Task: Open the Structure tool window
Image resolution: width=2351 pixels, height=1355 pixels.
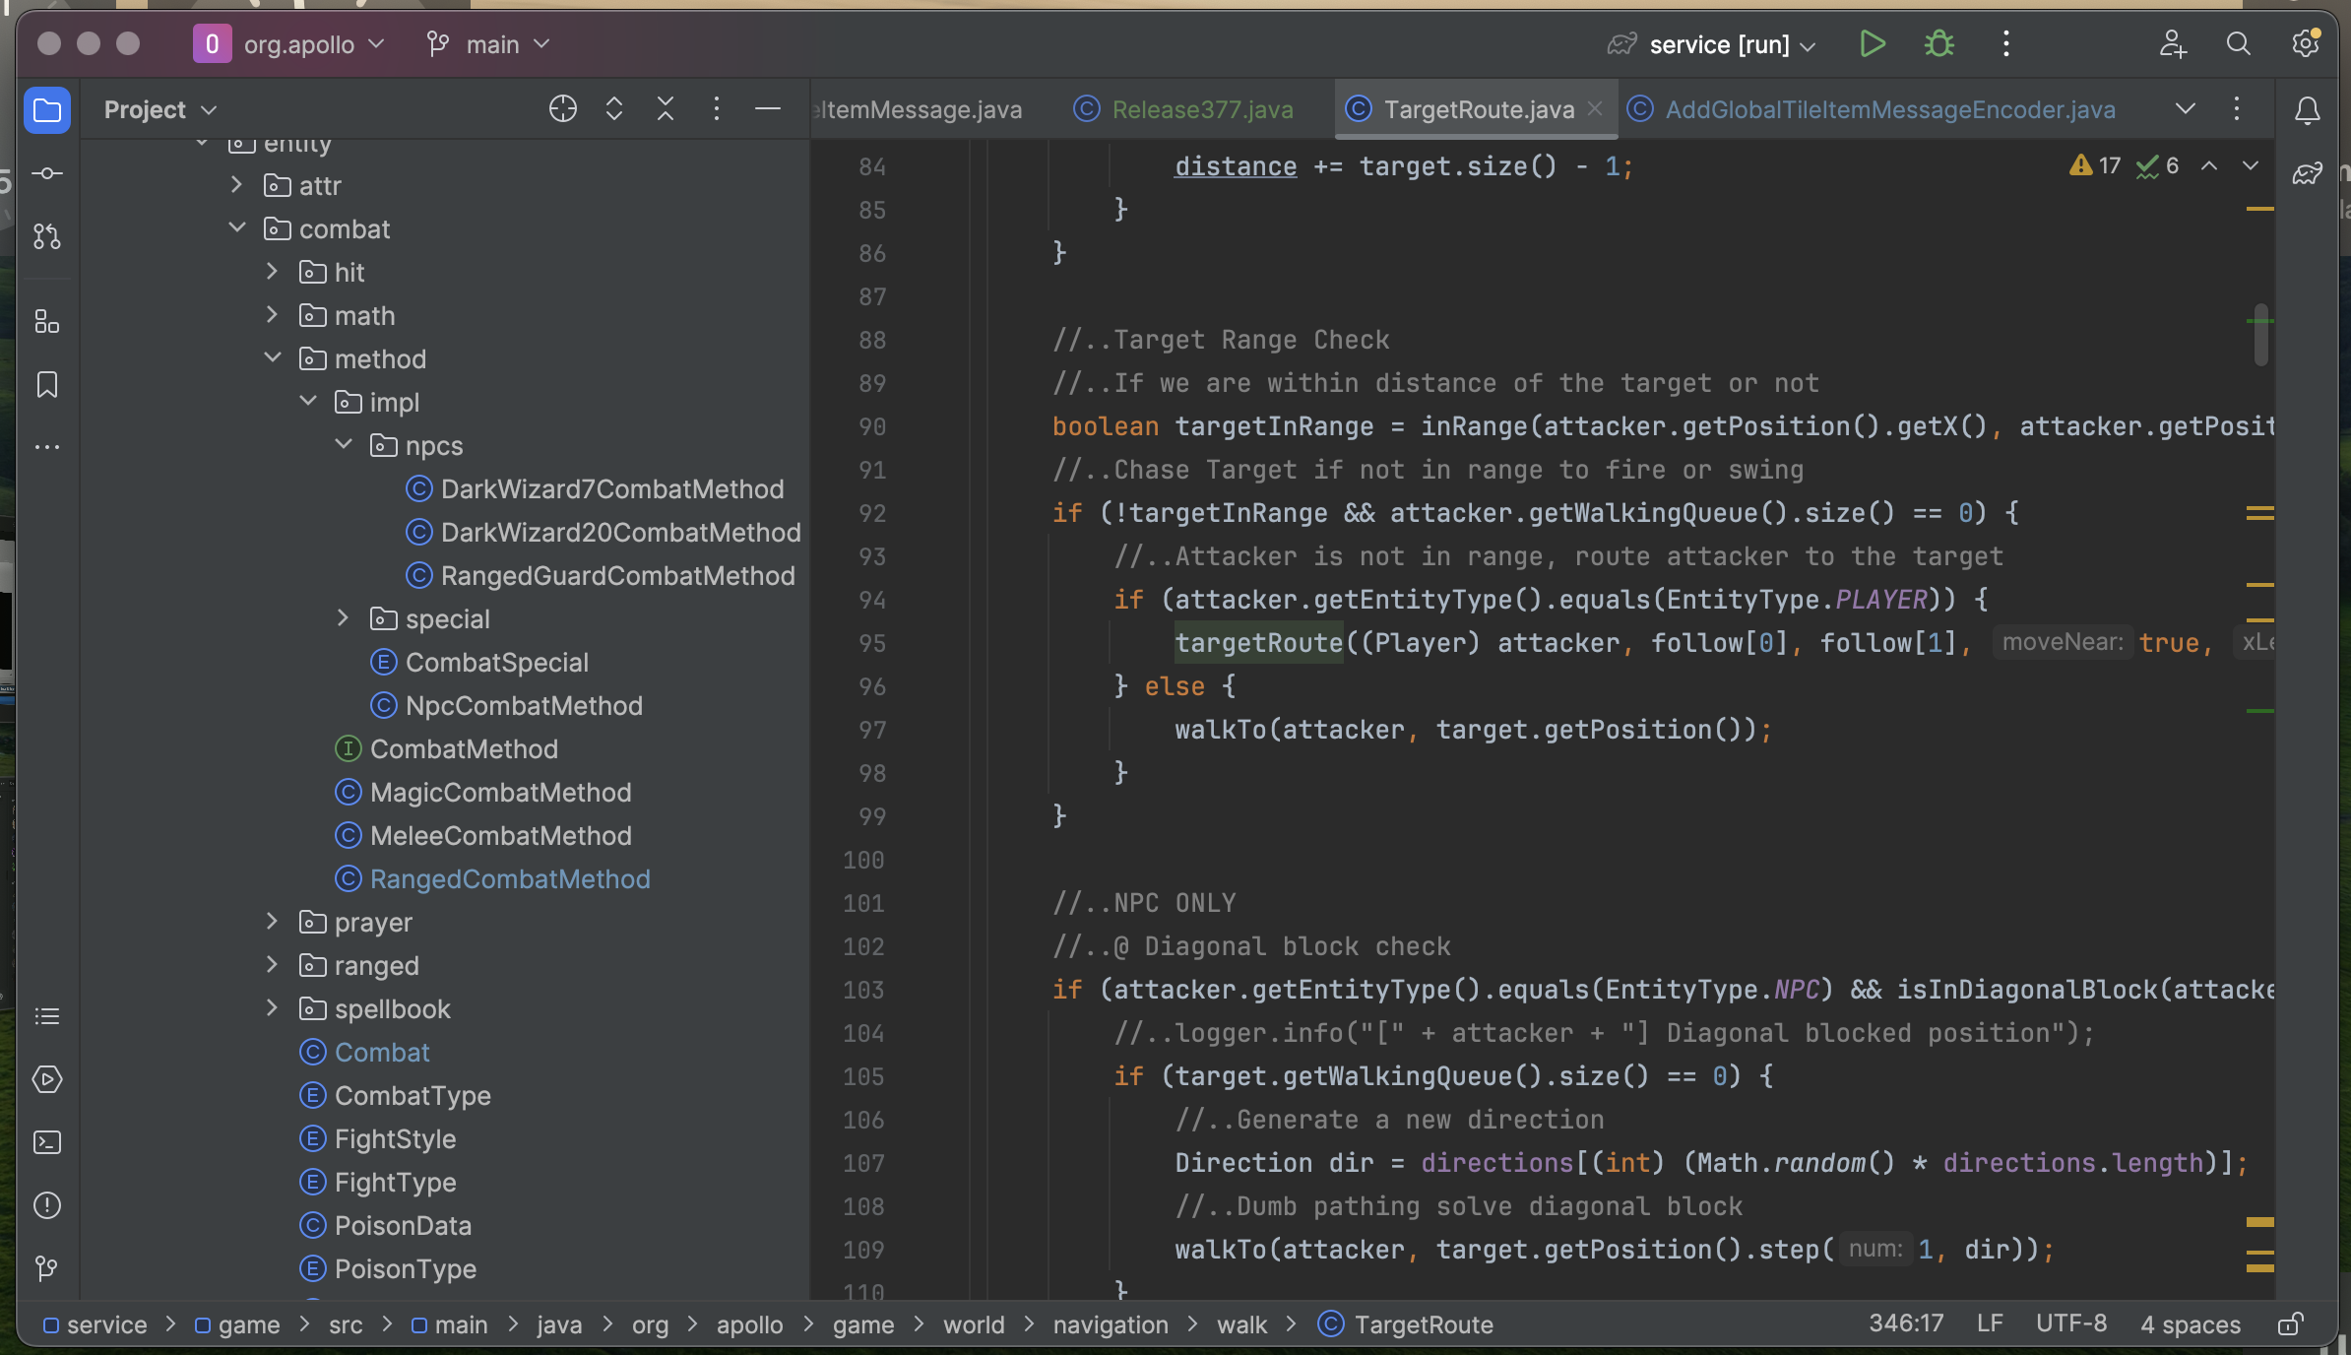Action: 46,322
